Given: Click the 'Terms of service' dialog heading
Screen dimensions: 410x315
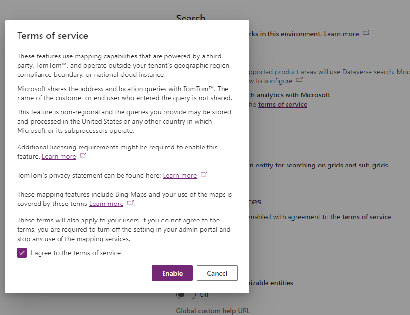Looking at the screenshot, I should (x=53, y=36).
